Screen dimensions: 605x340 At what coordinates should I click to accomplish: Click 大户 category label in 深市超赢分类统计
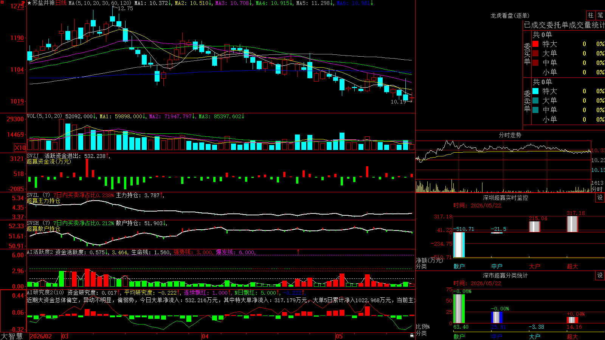pyautogui.click(x=535, y=336)
